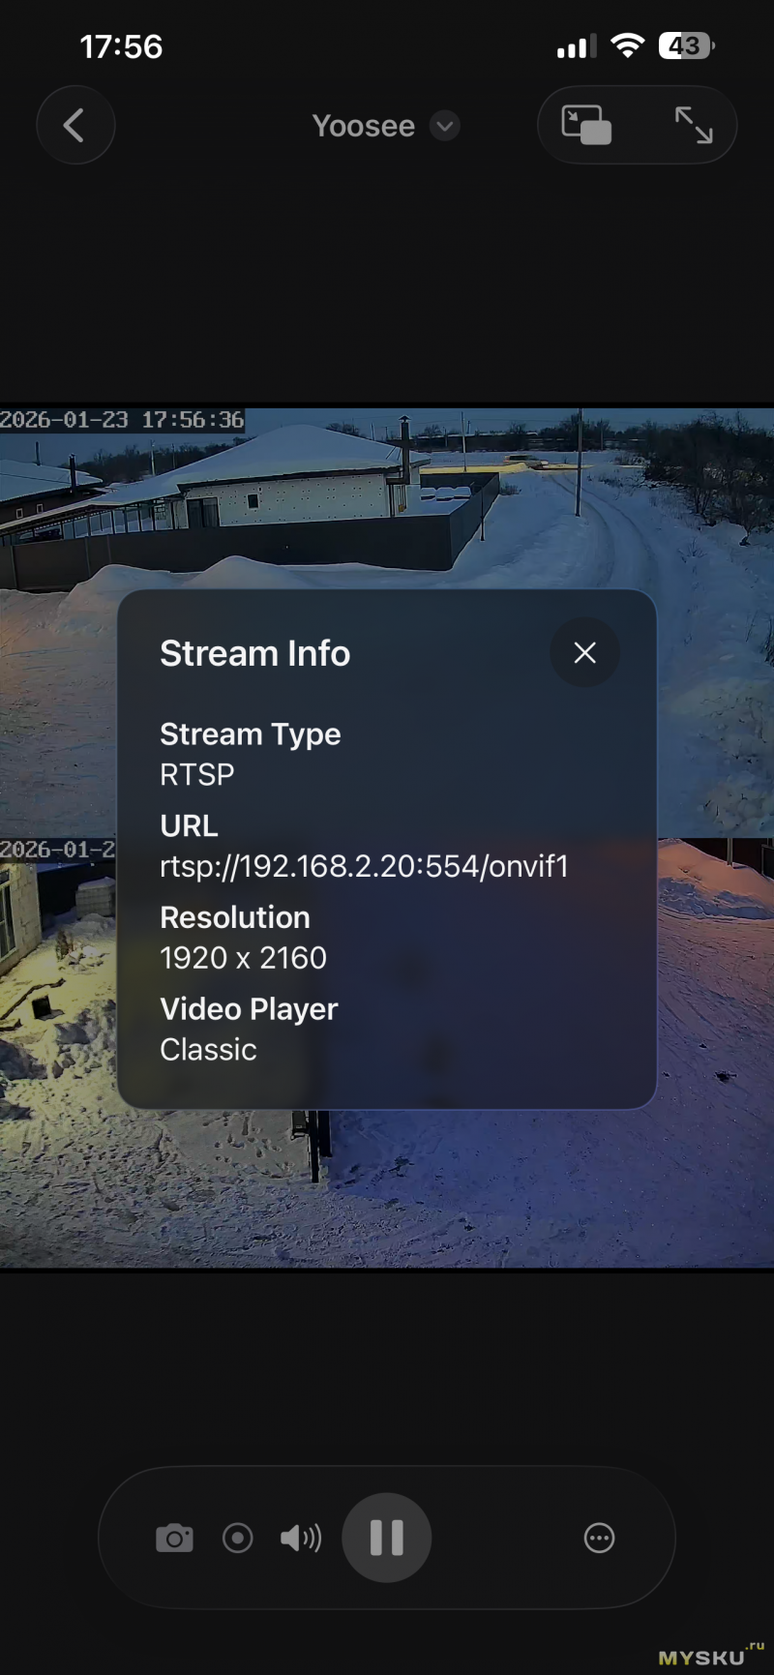Select the rtsp://192.168.2.20 URL text
The image size is (774, 1675).
tap(364, 866)
